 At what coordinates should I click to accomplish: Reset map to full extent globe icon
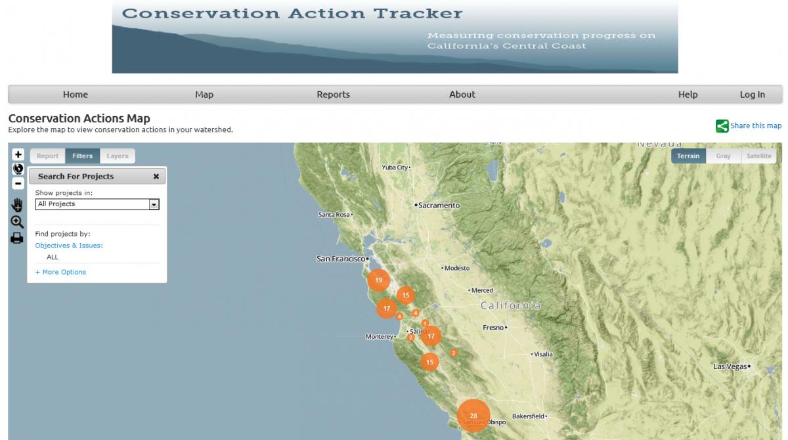coord(18,169)
